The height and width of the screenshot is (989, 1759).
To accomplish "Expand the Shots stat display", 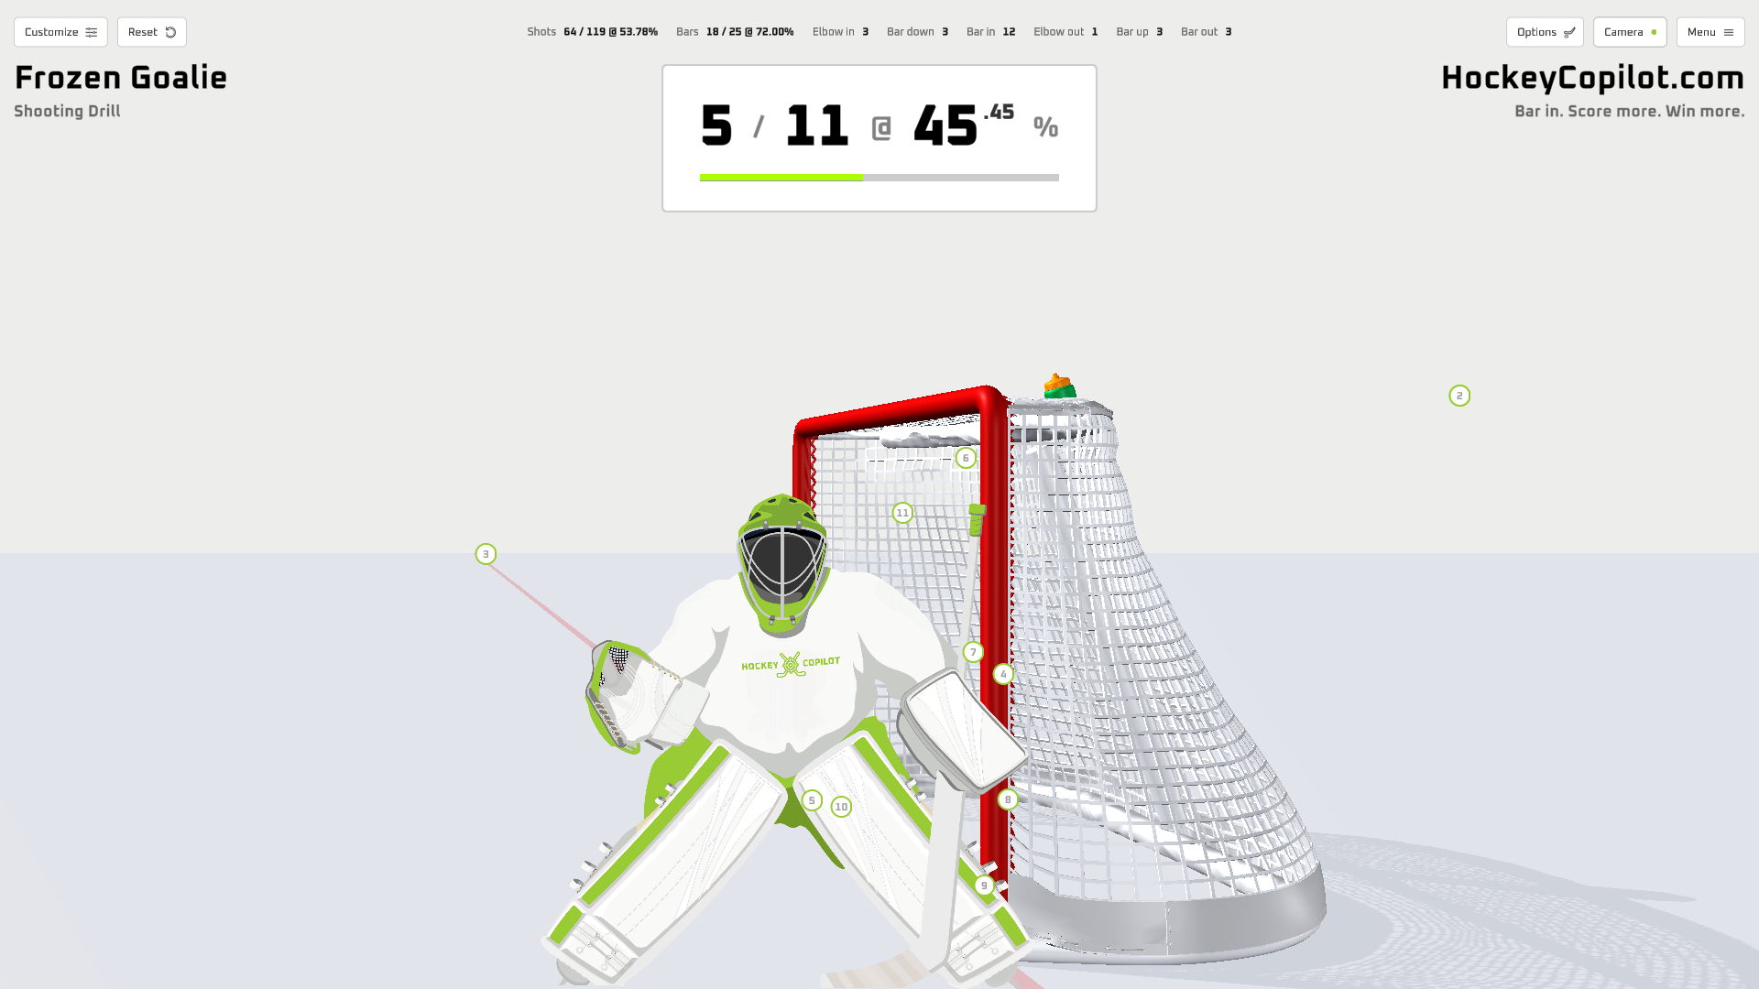I will point(593,31).
